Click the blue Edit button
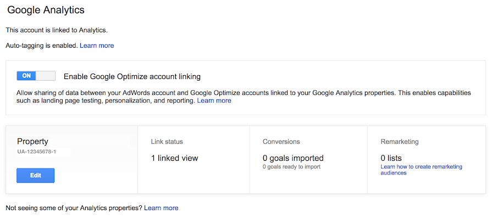492x220 pixels. [x=35, y=175]
